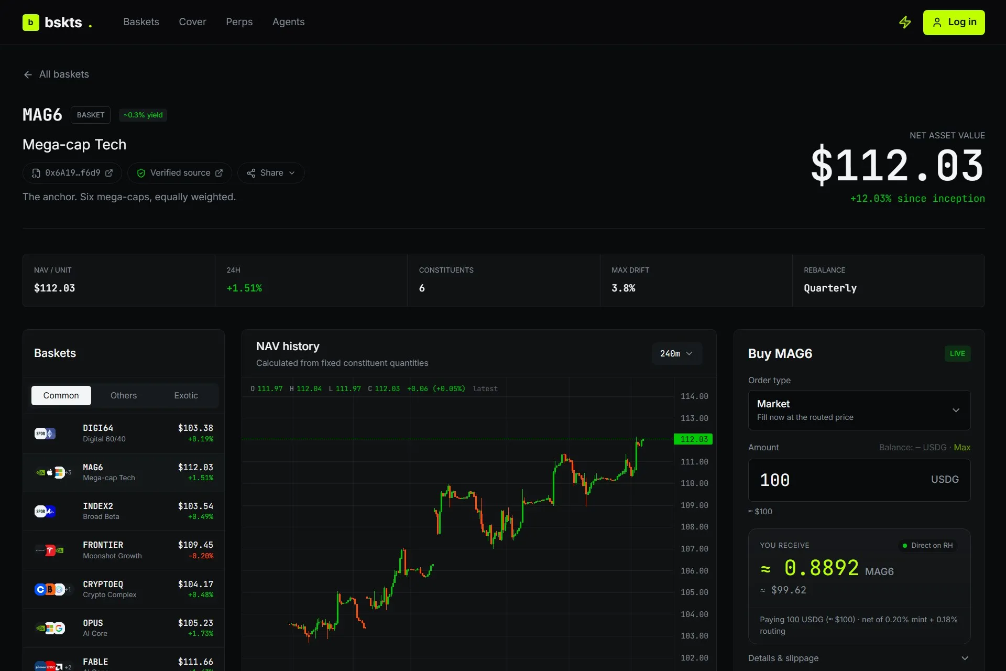Click the LIVE status badge

[x=957, y=354]
